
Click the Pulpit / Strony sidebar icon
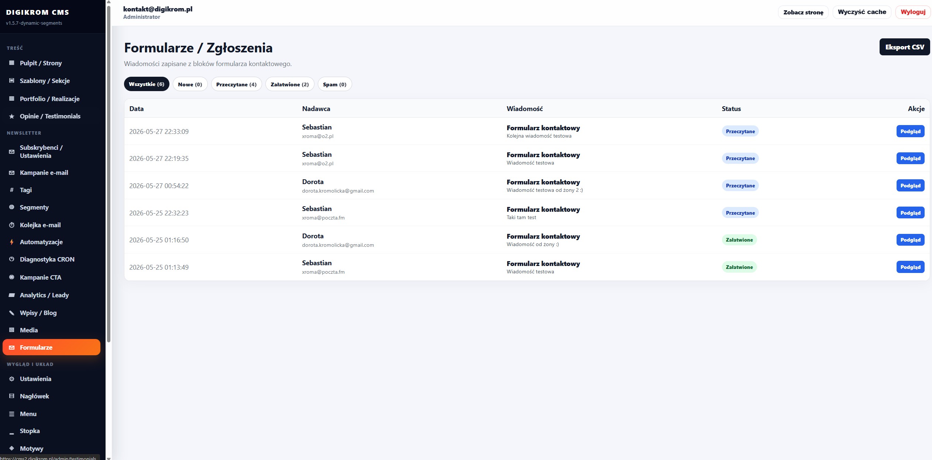click(x=11, y=63)
